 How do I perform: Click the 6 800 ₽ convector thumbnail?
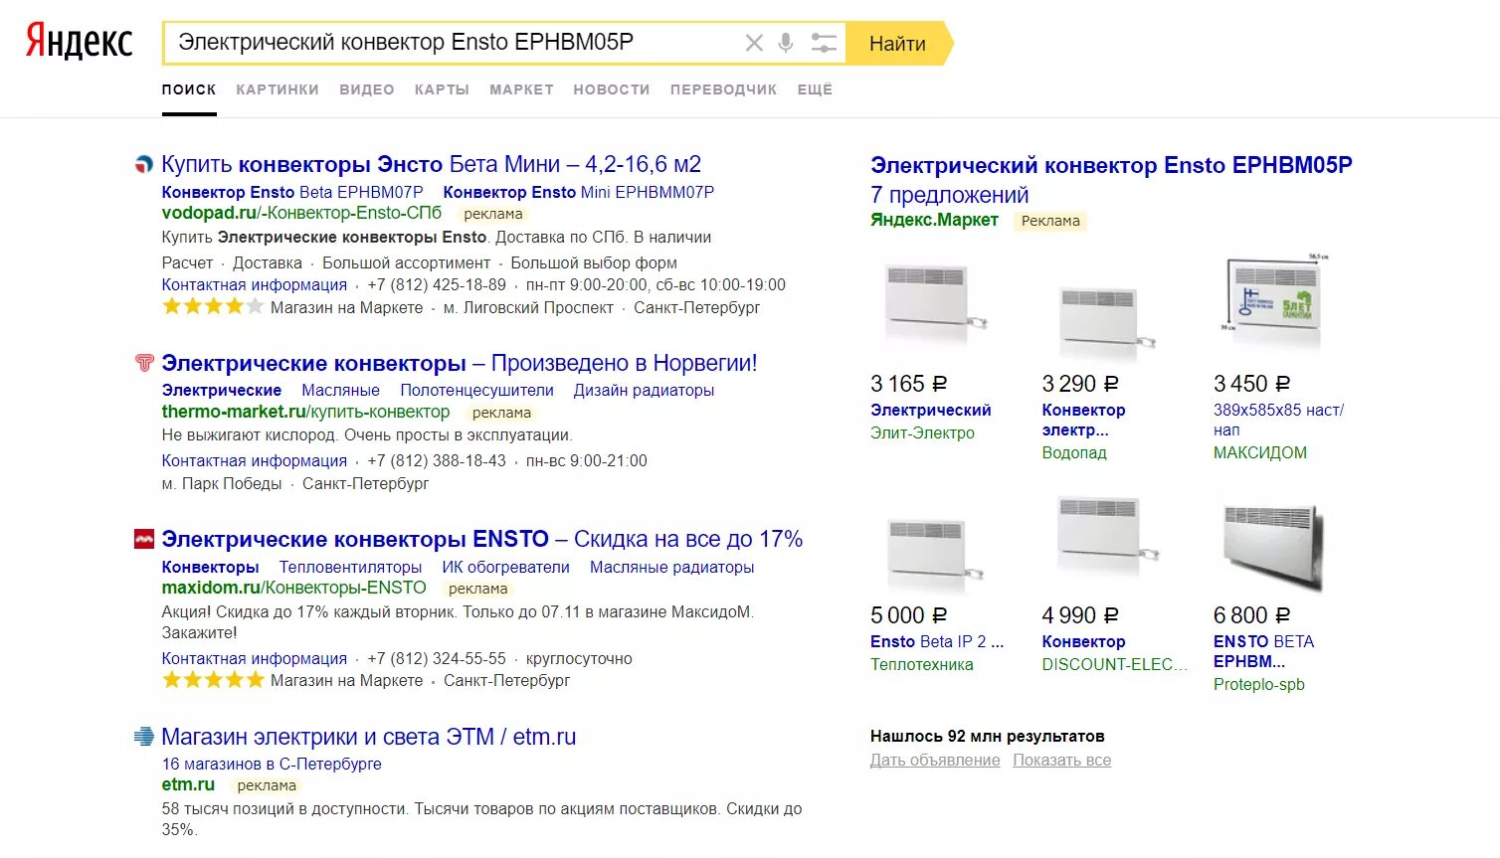point(1274,548)
